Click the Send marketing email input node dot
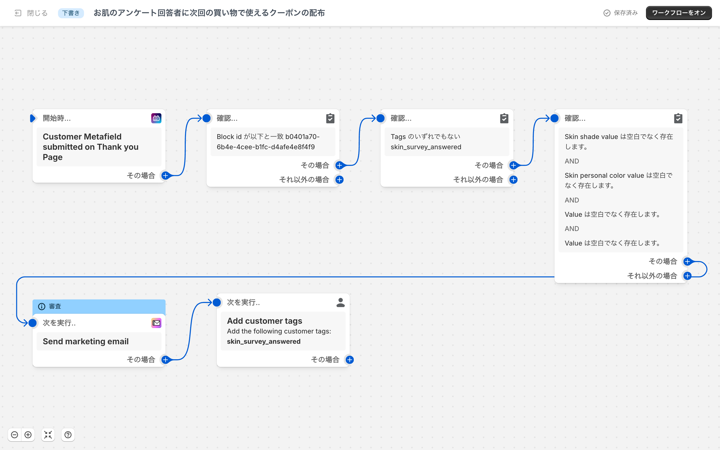720x450 pixels. 32,323
